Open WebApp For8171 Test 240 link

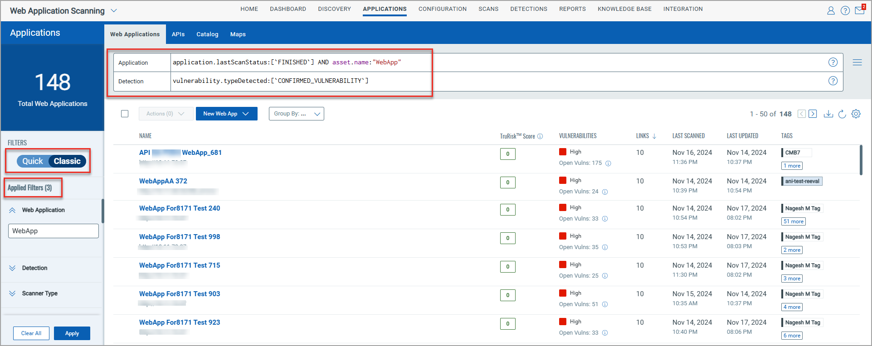pos(180,208)
